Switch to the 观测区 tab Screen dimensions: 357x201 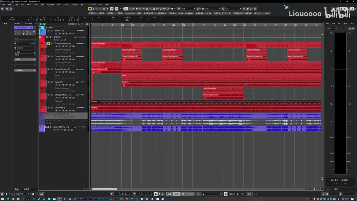point(17,23)
